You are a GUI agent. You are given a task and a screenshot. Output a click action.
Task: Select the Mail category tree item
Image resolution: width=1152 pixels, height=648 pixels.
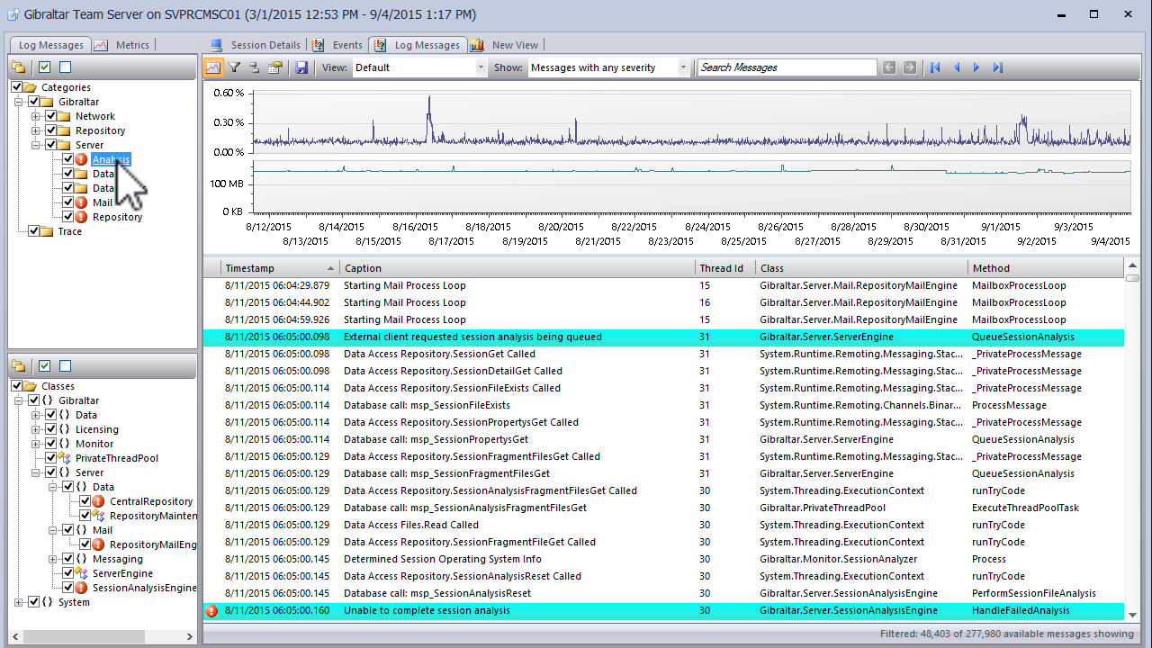tap(103, 202)
